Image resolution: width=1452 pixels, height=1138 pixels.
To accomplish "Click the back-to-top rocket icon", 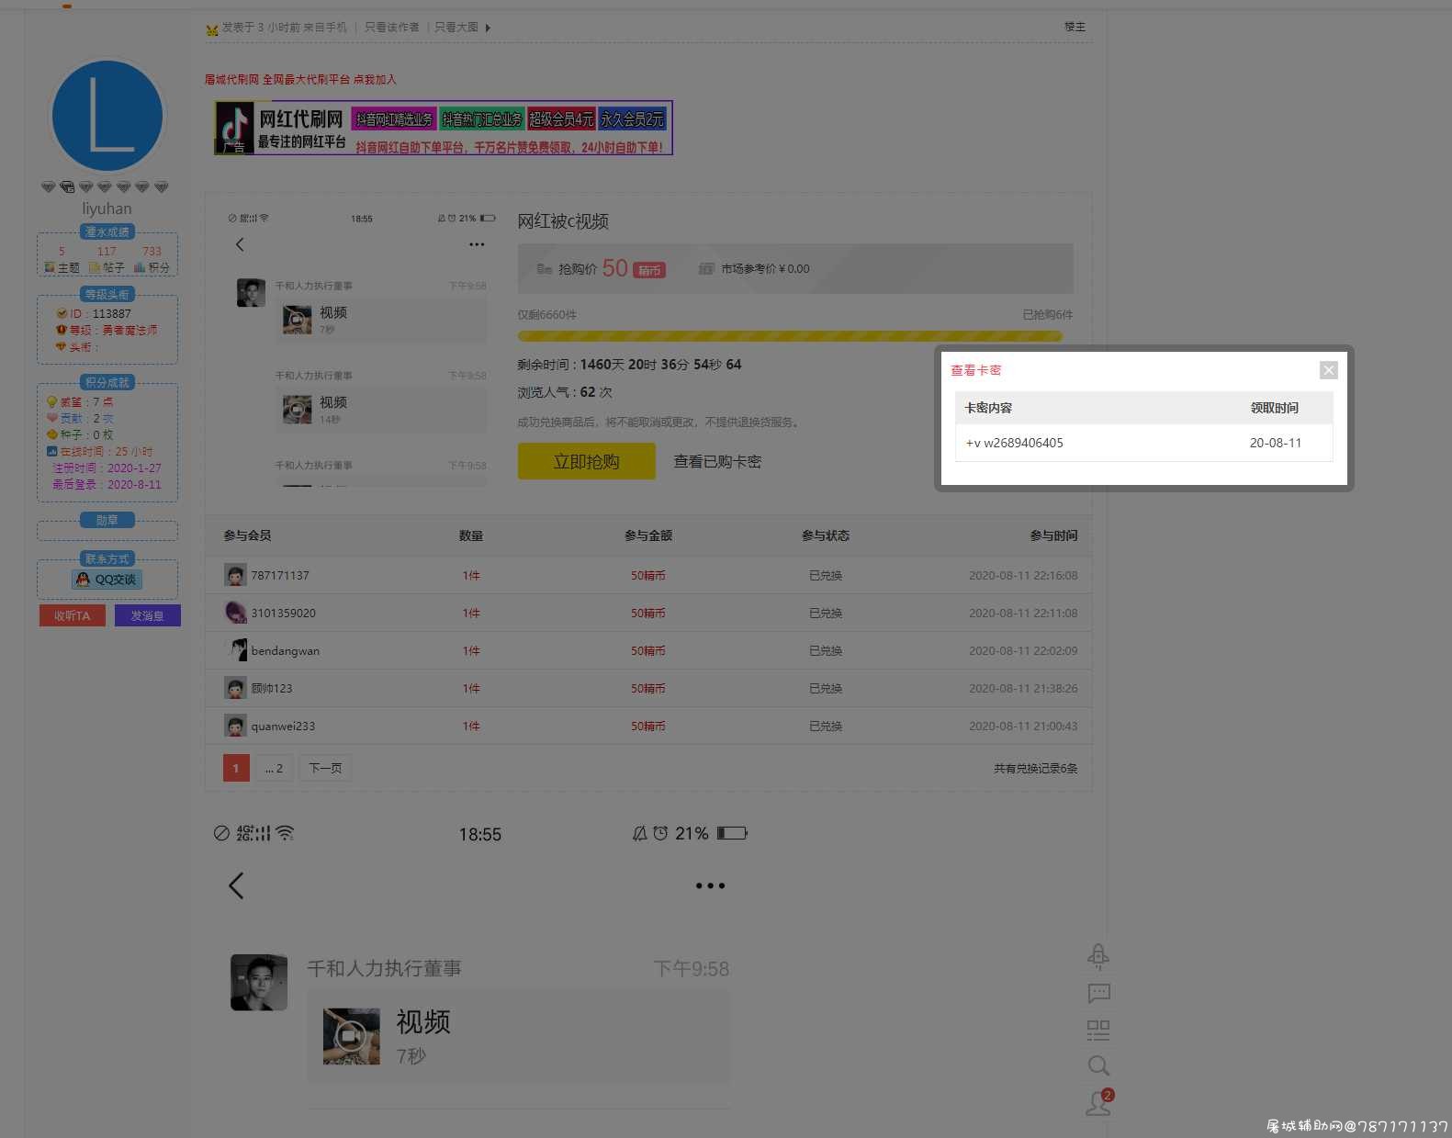I will [1098, 957].
